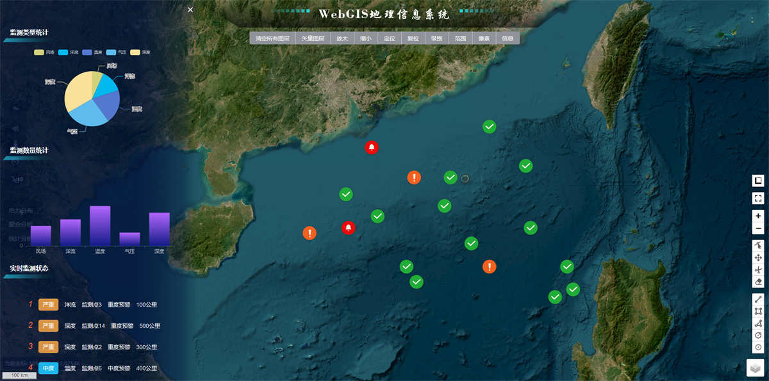Image resolution: width=769 pixels, height=381 pixels.
Task: Click the 风场 bar in the bar chart
Action: (41, 236)
